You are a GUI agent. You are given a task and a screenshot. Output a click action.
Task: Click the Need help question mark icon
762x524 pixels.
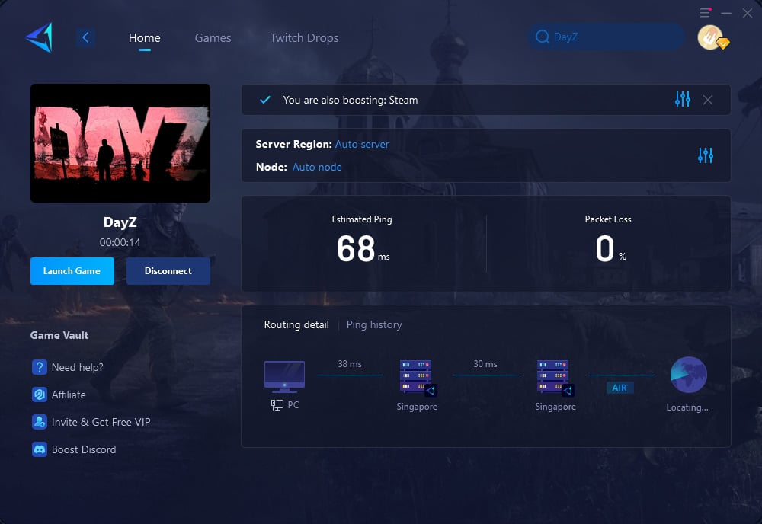click(40, 367)
